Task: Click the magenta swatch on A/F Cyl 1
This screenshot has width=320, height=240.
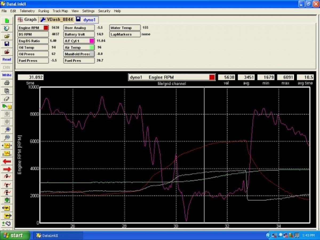Action: pos(92,41)
